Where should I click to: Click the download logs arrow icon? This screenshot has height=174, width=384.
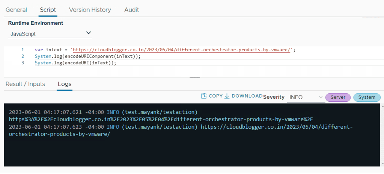(x=227, y=96)
